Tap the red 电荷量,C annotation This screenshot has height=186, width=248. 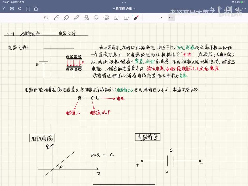(73, 113)
